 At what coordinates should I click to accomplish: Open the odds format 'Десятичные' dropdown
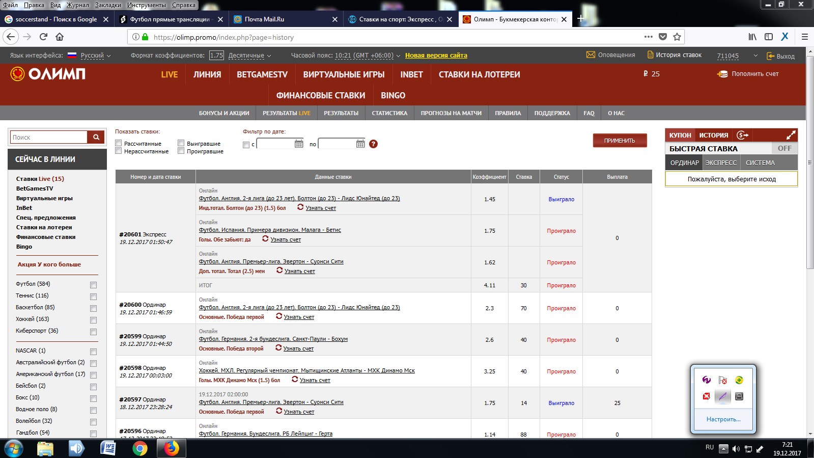249,56
